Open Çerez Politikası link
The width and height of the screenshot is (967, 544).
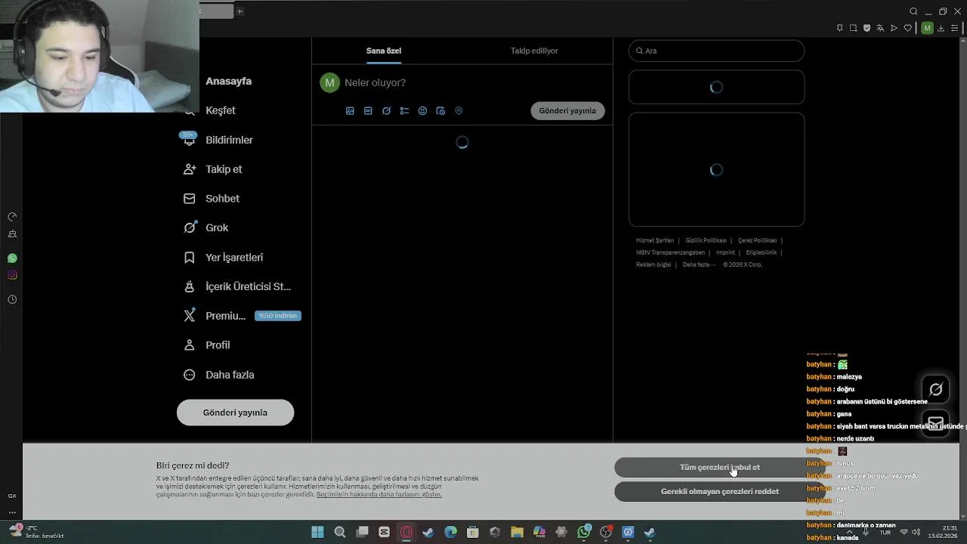(x=757, y=240)
